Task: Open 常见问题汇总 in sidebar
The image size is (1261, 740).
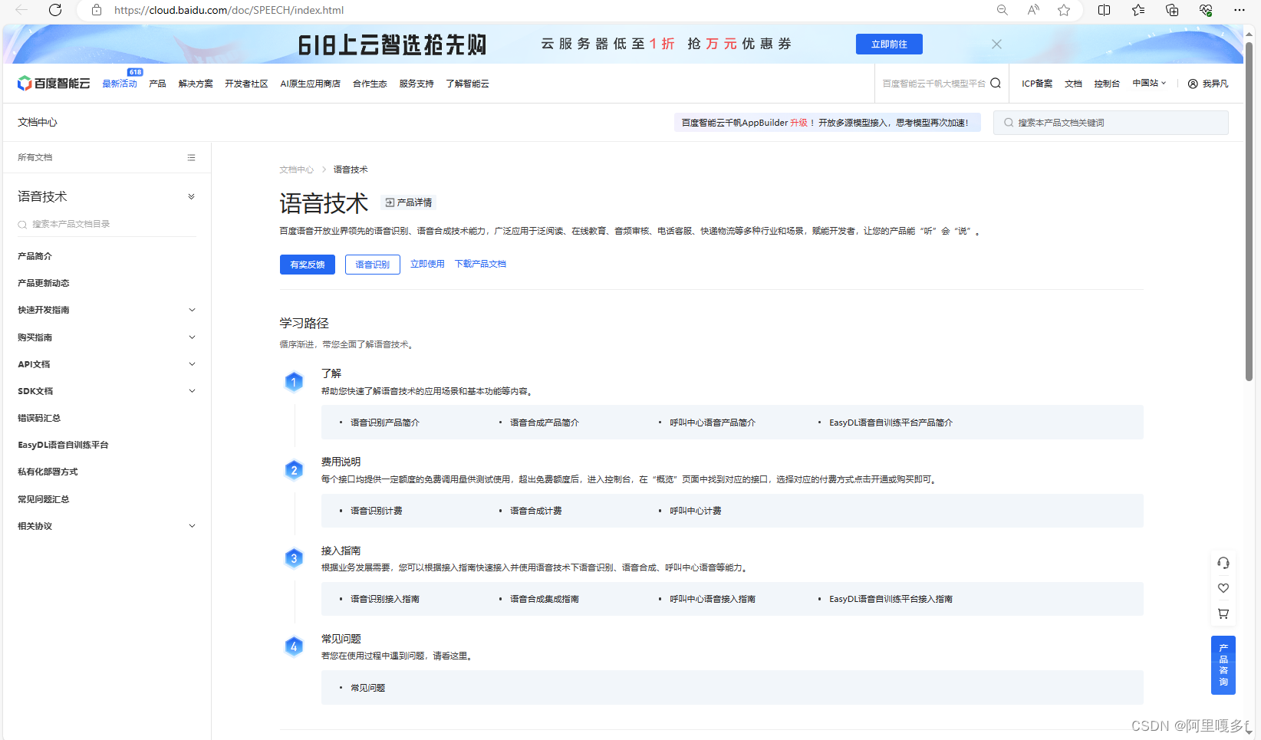Action: (43, 499)
